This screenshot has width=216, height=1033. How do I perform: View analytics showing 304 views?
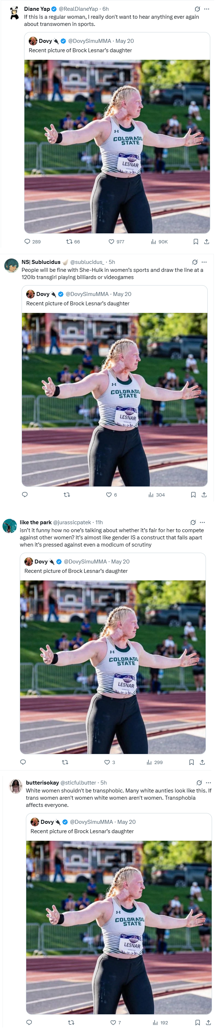tap(156, 495)
